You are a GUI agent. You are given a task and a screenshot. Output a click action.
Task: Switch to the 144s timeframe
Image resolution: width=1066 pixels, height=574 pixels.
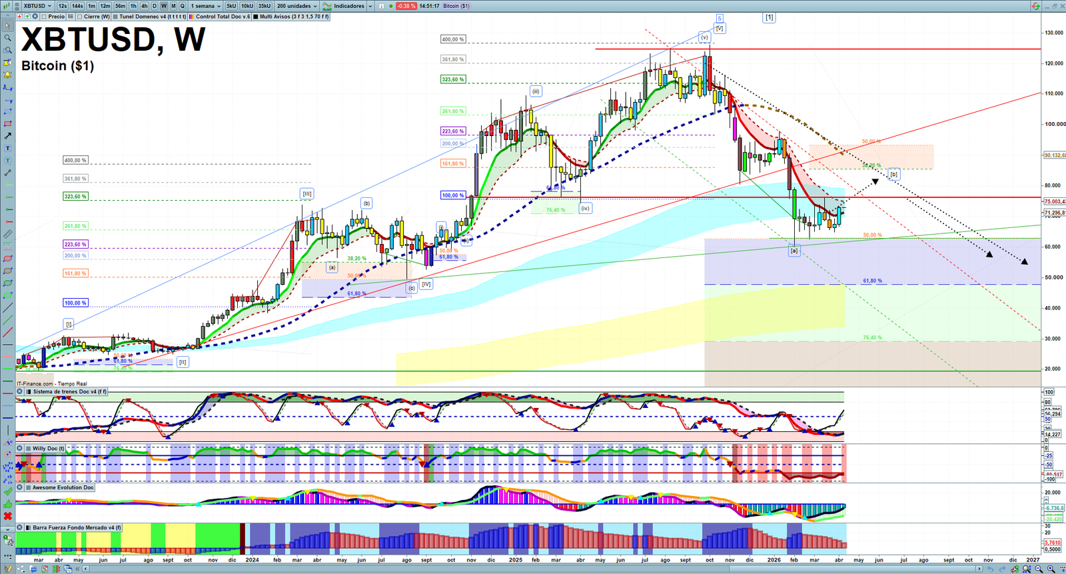coord(77,6)
